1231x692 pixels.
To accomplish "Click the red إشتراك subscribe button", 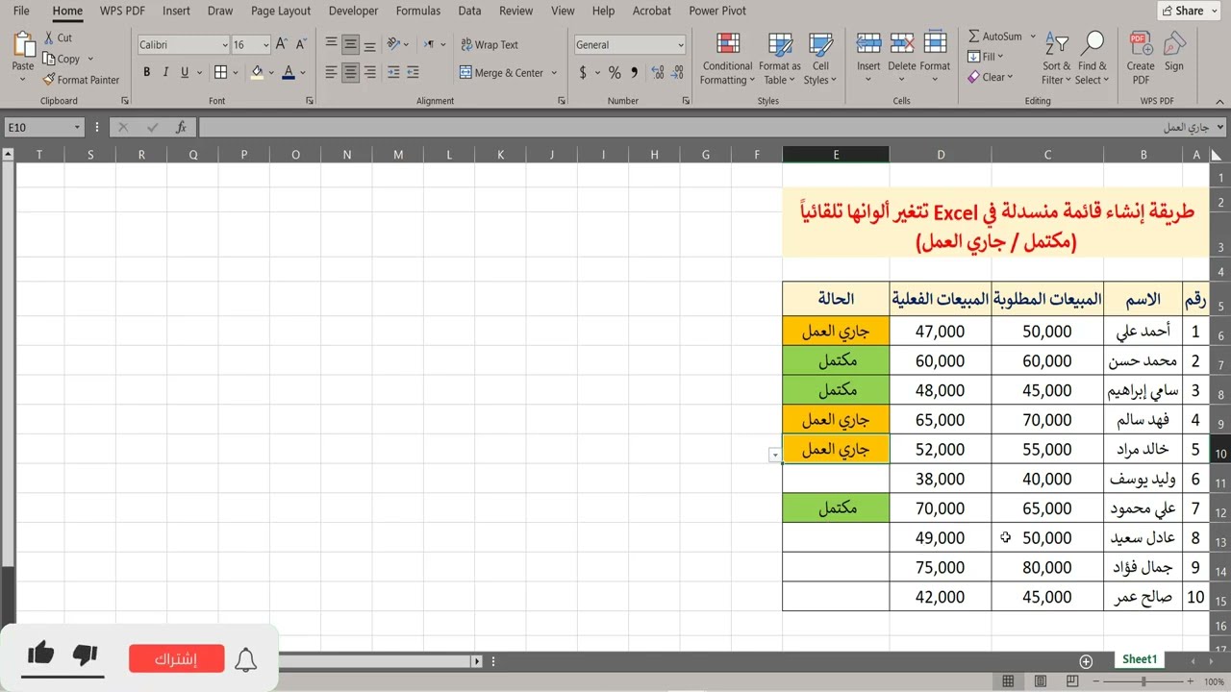I will (177, 659).
